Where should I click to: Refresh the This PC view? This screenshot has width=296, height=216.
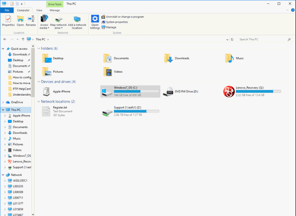point(232,39)
